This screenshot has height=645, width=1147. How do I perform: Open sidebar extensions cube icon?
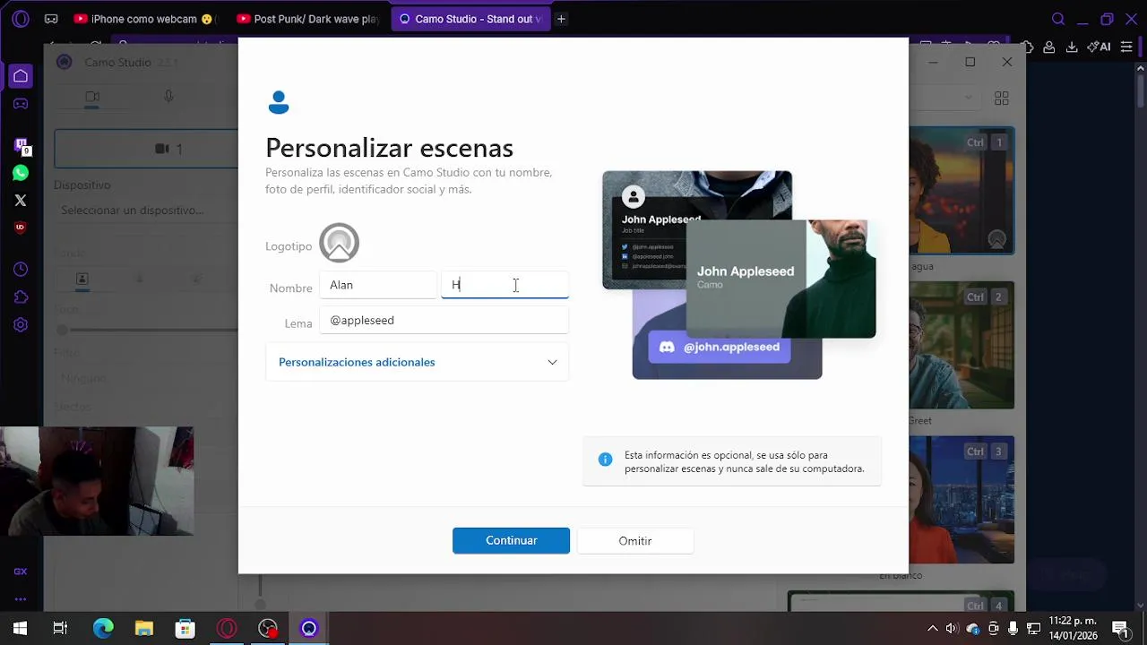(x=21, y=297)
